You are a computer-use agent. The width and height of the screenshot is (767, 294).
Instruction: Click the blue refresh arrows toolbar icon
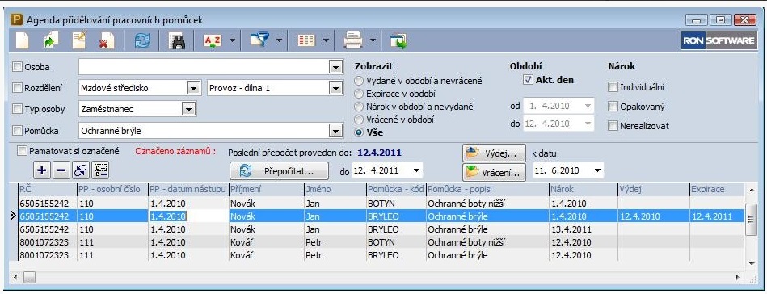143,41
